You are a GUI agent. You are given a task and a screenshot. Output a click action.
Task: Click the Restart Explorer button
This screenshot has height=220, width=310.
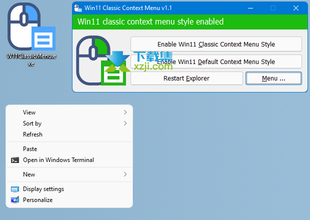click(186, 78)
